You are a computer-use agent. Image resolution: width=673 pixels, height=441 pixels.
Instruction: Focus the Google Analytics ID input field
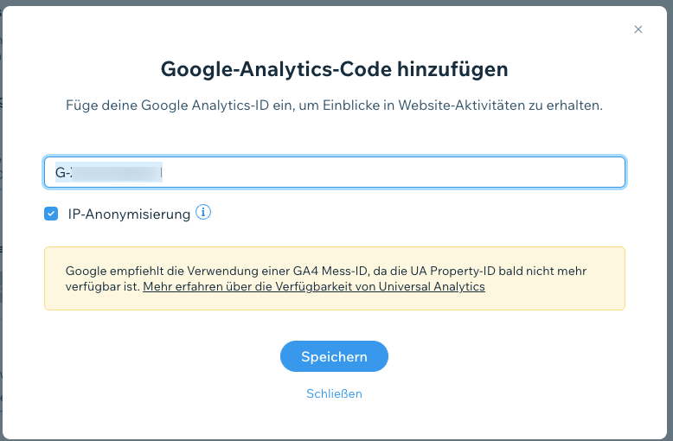point(335,172)
